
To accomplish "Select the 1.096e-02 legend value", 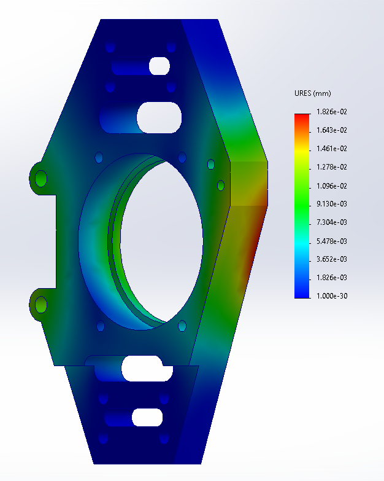I will tap(332, 186).
